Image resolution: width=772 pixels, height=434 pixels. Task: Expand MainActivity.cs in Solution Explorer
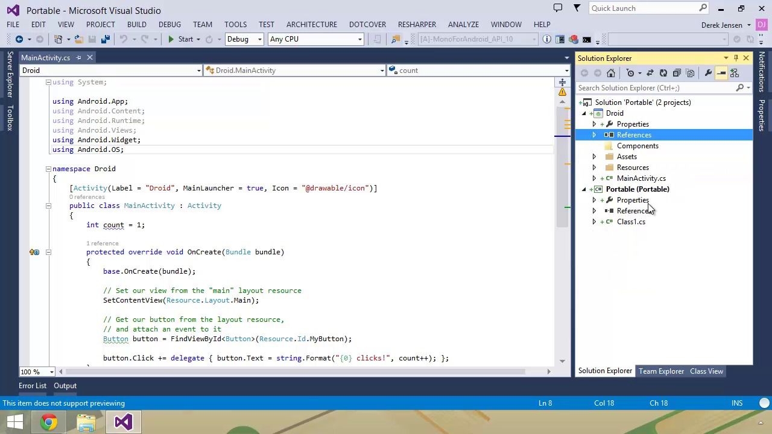(594, 178)
